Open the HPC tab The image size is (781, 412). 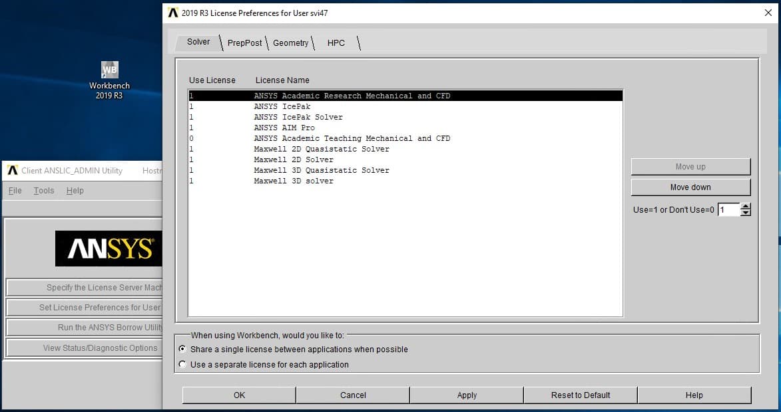[336, 43]
